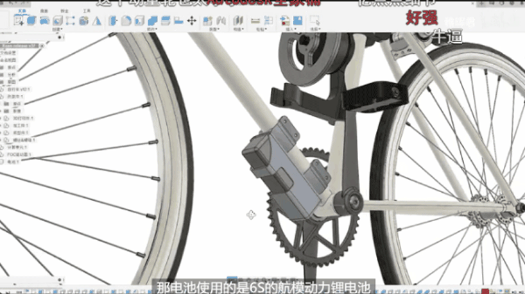Toggle visibility of 计算单元:1 component
Viewport: 525px width, 294px height.
click(5, 147)
